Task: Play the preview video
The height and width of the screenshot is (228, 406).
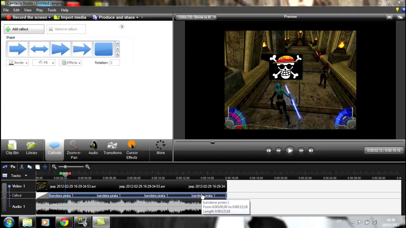Action: (x=290, y=151)
